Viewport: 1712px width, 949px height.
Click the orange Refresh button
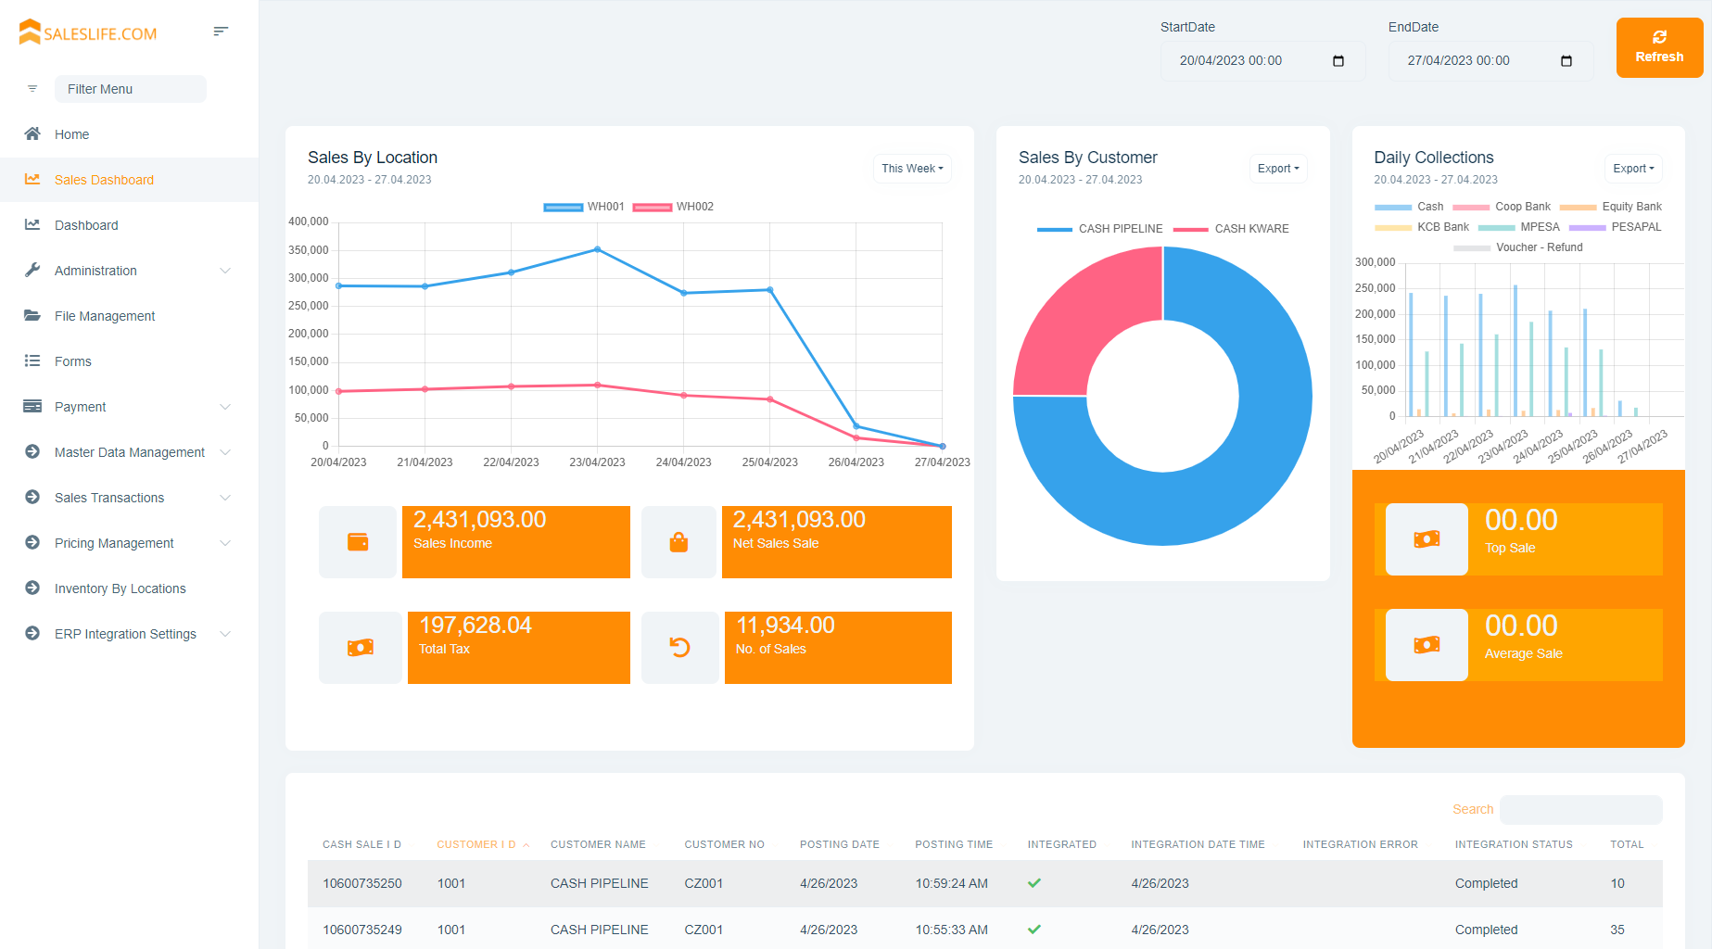point(1659,48)
